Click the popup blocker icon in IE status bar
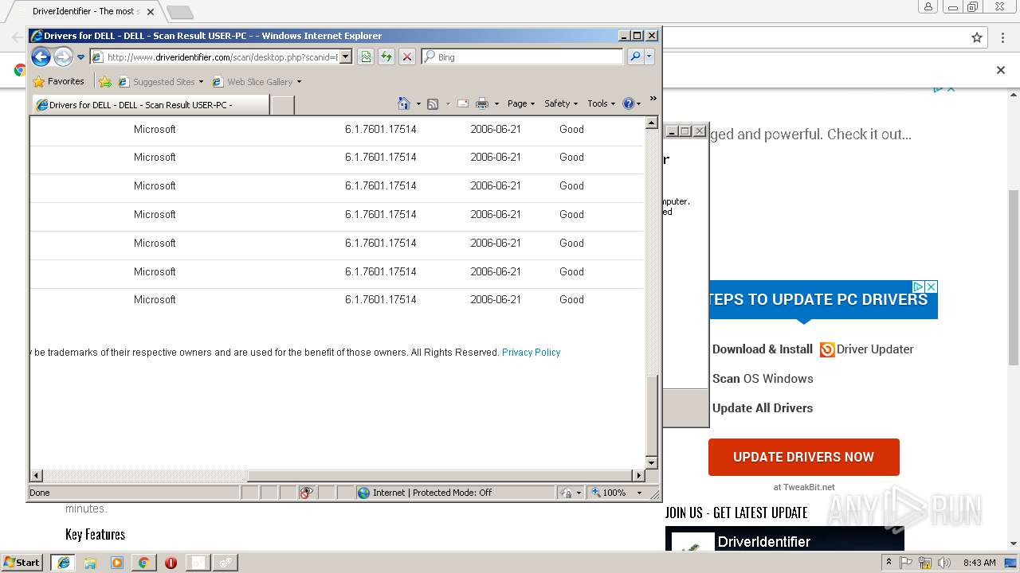Image resolution: width=1020 pixels, height=573 pixels. pos(306,493)
